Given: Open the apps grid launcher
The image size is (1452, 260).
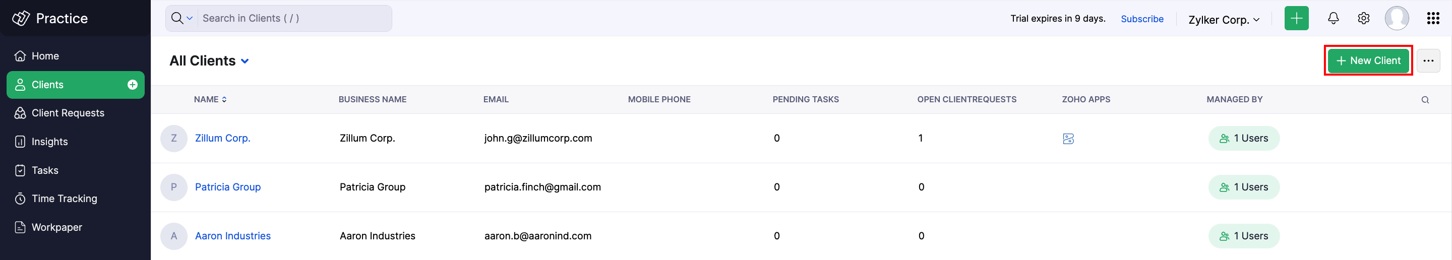Looking at the screenshot, I should 1433,19.
